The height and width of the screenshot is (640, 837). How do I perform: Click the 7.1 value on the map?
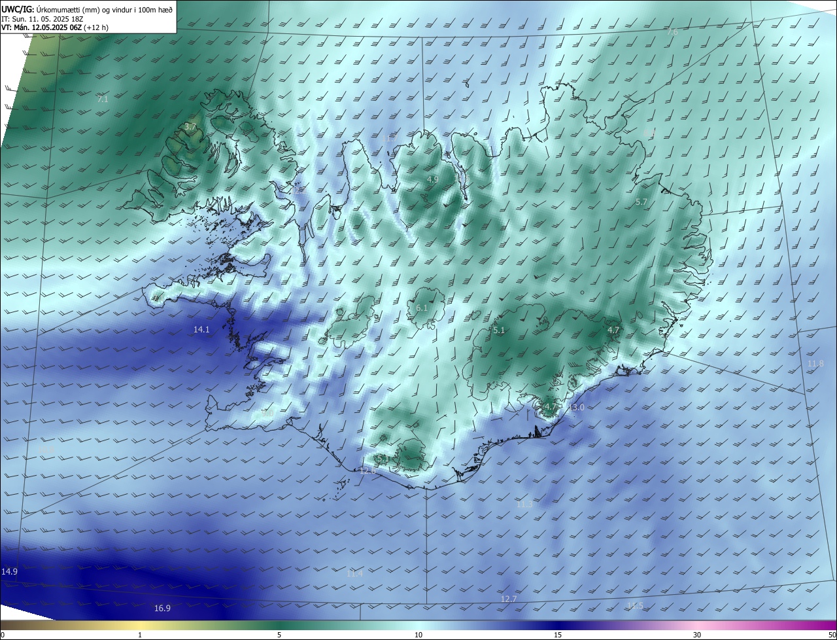pos(102,99)
